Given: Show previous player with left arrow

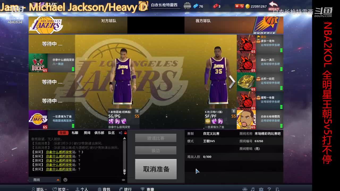Looking at the screenshot, I should [79, 82].
